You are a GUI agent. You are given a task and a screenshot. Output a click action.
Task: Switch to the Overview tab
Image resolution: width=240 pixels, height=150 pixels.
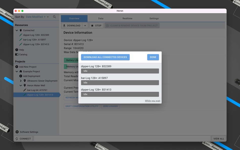74,18
